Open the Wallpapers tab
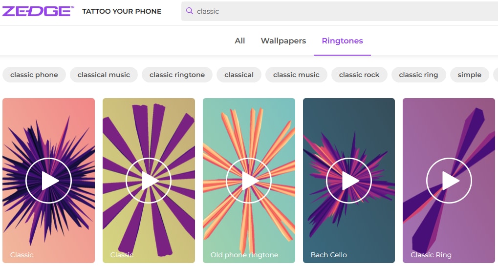The image size is (498, 266). coord(283,41)
